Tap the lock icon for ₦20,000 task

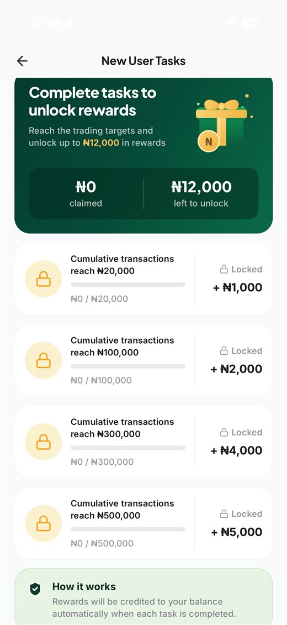44,279
